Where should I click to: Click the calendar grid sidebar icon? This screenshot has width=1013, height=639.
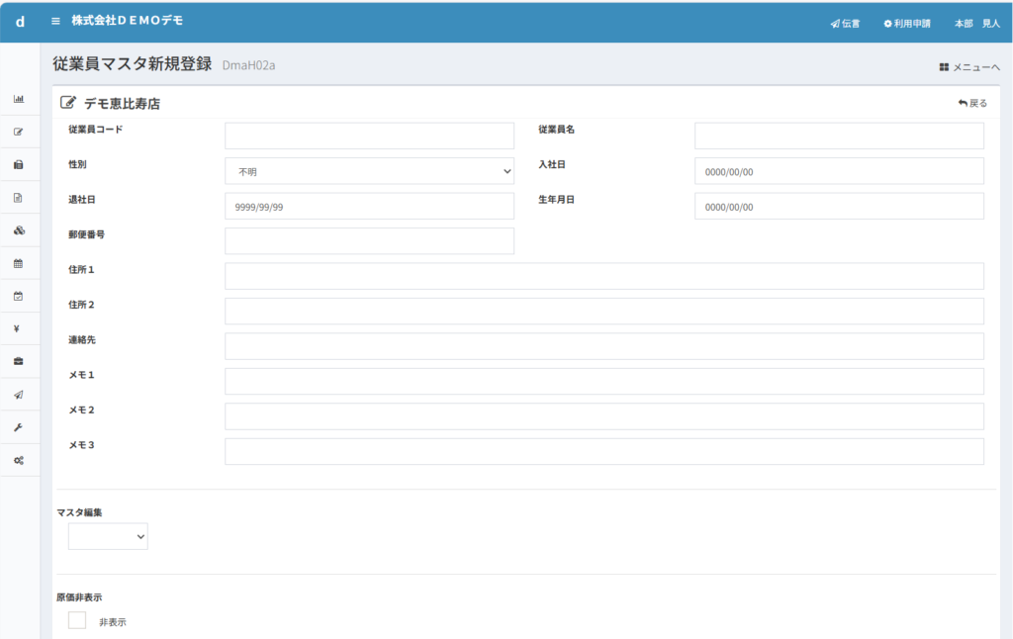[x=18, y=263]
